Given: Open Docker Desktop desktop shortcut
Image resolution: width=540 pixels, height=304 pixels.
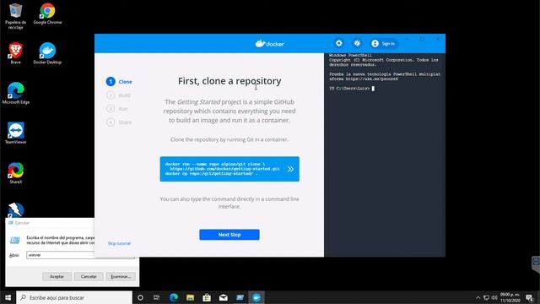Looking at the screenshot, I should pyautogui.click(x=47, y=53).
